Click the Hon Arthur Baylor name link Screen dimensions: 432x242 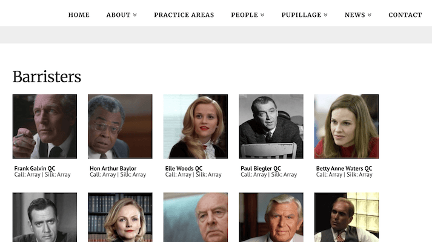[x=113, y=168]
